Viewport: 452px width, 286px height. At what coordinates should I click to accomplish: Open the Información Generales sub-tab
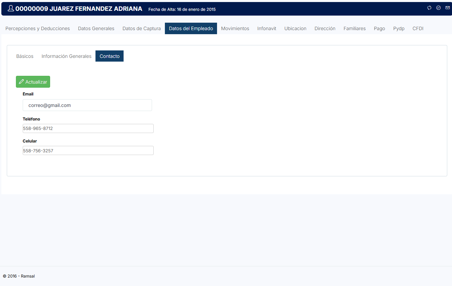tap(66, 56)
